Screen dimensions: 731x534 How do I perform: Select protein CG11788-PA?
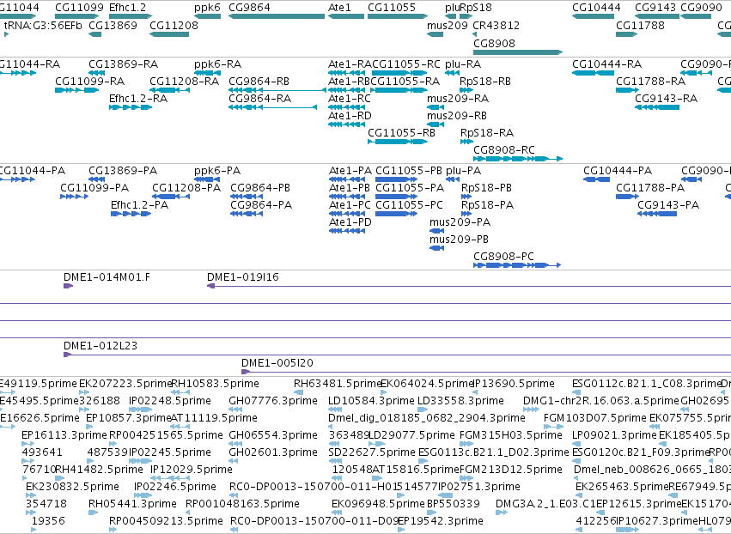click(x=627, y=197)
